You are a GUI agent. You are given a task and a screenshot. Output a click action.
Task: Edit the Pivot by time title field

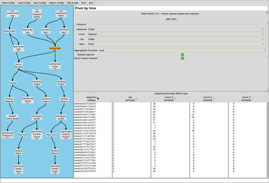point(171,8)
